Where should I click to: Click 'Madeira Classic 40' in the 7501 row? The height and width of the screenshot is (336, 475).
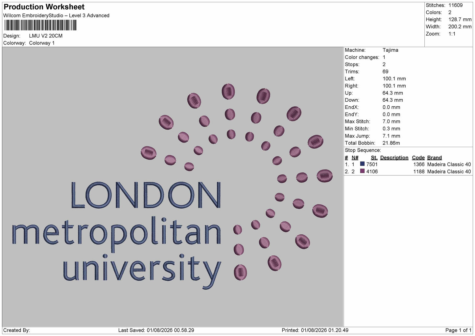[449, 165]
